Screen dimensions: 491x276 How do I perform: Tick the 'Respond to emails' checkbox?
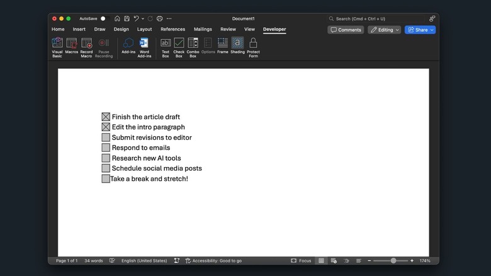tap(106, 147)
